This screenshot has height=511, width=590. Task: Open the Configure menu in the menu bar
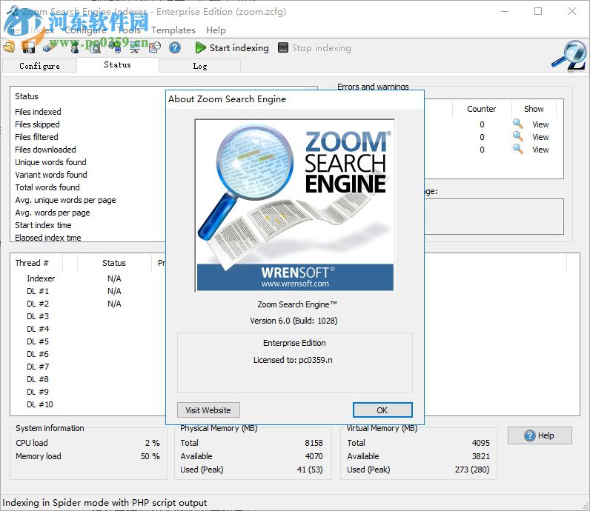pyautogui.click(x=85, y=30)
